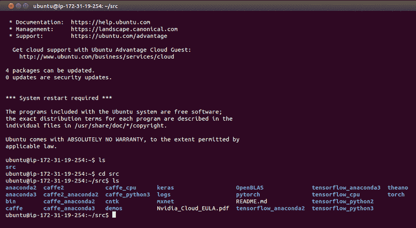Open the https://landscape.canonical.com link

pyautogui.click(x=124, y=29)
